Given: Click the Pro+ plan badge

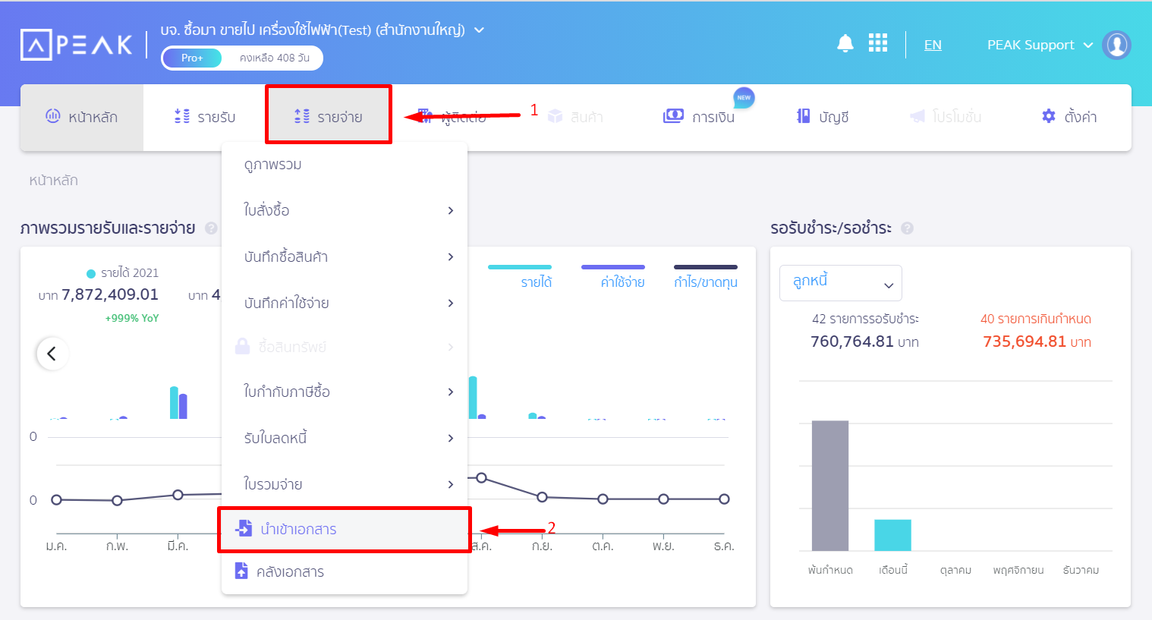Looking at the screenshot, I should pyautogui.click(x=192, y=58).
